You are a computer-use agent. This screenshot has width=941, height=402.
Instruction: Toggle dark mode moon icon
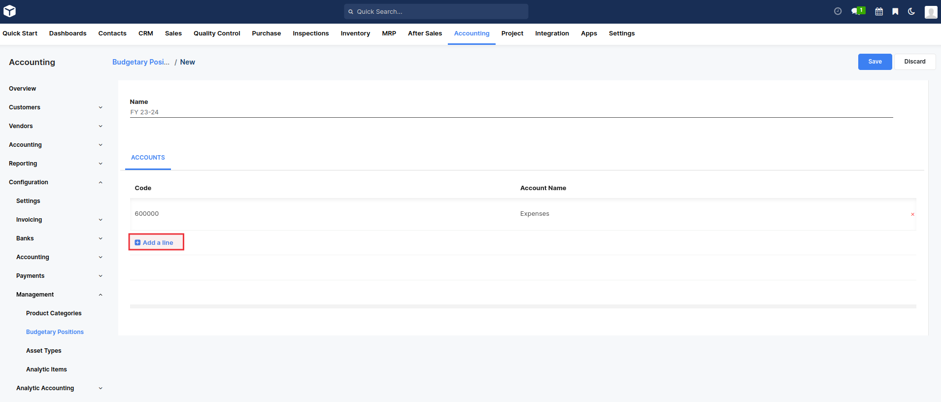tap(911, 11)
